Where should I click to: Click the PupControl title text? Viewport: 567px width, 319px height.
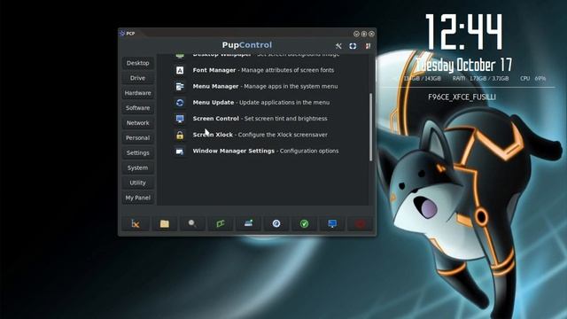click(247, 45)
